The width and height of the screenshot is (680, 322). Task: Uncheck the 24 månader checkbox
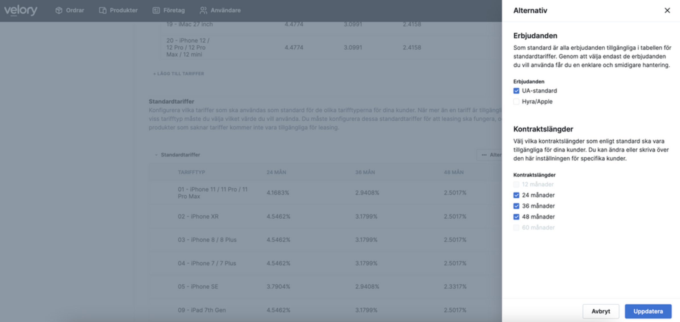(516, 195)
